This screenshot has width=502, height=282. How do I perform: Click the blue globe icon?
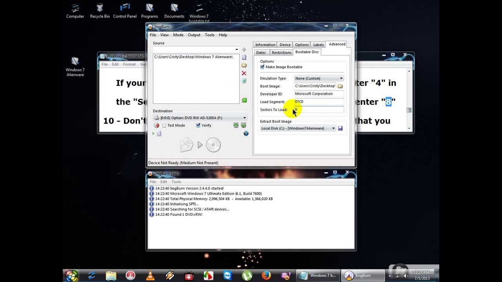tap(246, 134)
